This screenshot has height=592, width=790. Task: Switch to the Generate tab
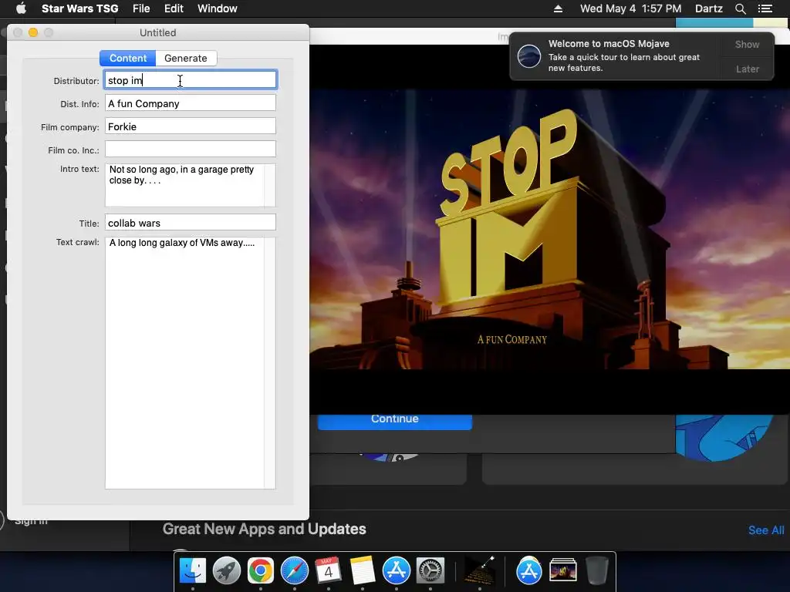tap(186, 58)
